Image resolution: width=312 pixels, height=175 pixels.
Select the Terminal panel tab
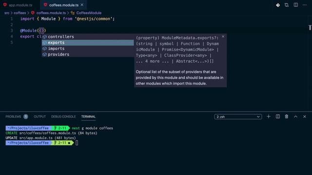coord(88,117)
